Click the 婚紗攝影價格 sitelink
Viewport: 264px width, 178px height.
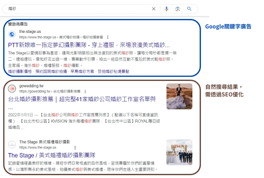(20, 71)
